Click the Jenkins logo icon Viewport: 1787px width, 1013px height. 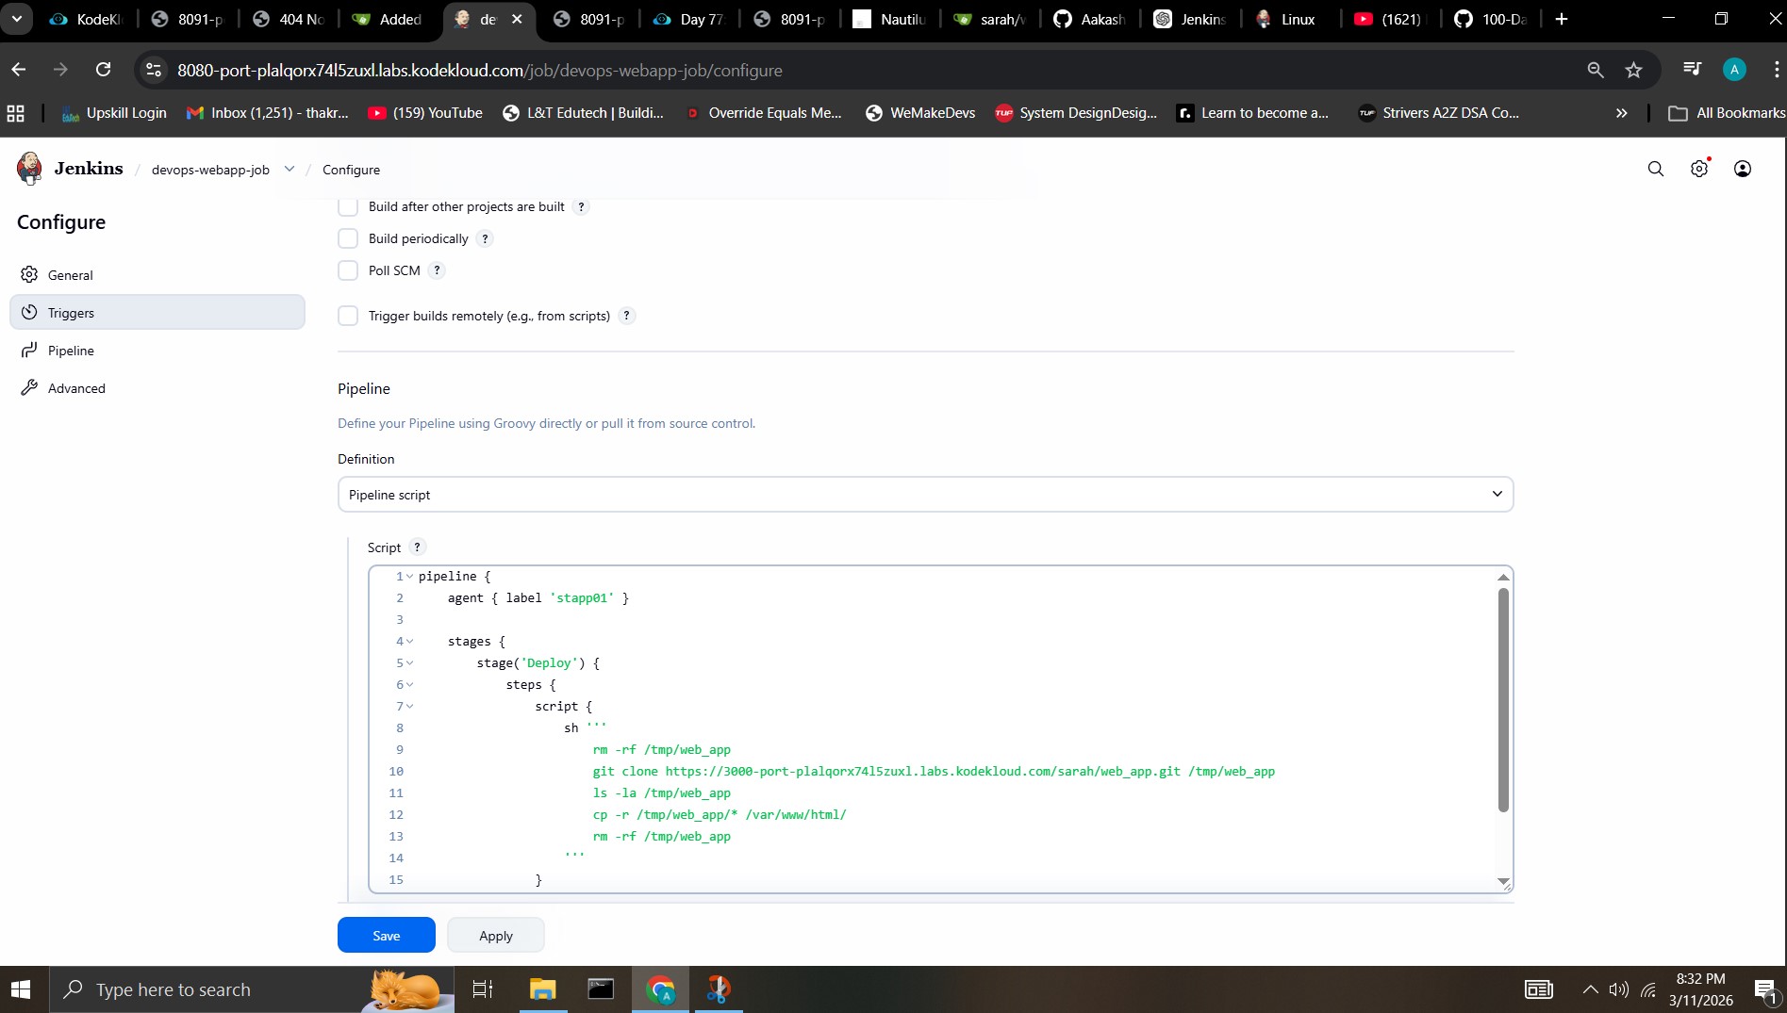tap(29, 168)
